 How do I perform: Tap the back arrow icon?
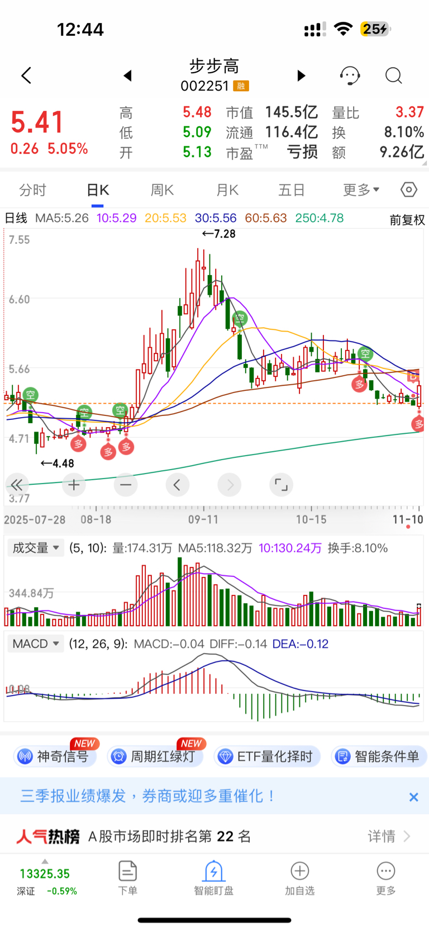pyautogui.click(x=26, y=75)
